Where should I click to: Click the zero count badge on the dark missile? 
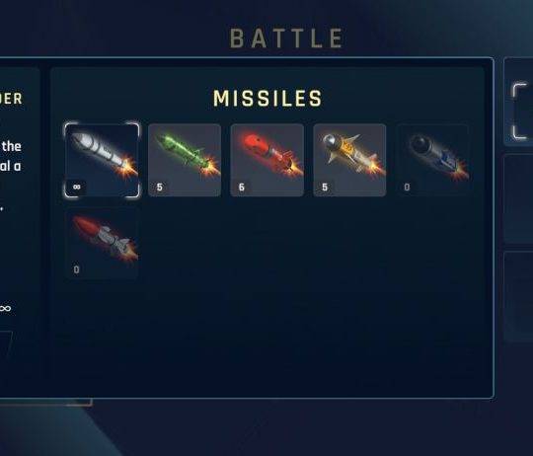click(x=407, y=188)
